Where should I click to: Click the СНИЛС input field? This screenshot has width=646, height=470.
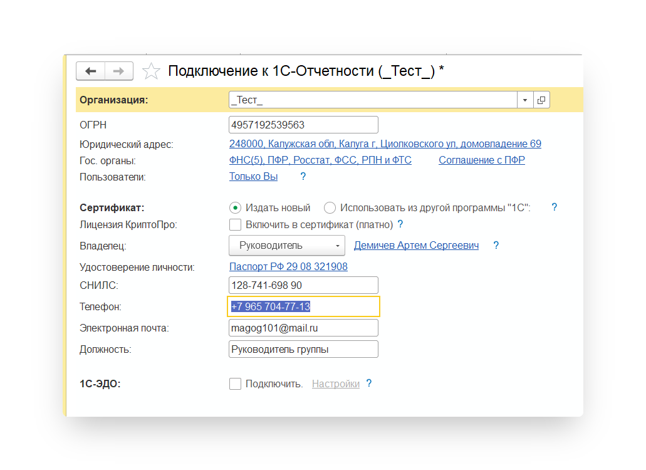tap(303, 285)
